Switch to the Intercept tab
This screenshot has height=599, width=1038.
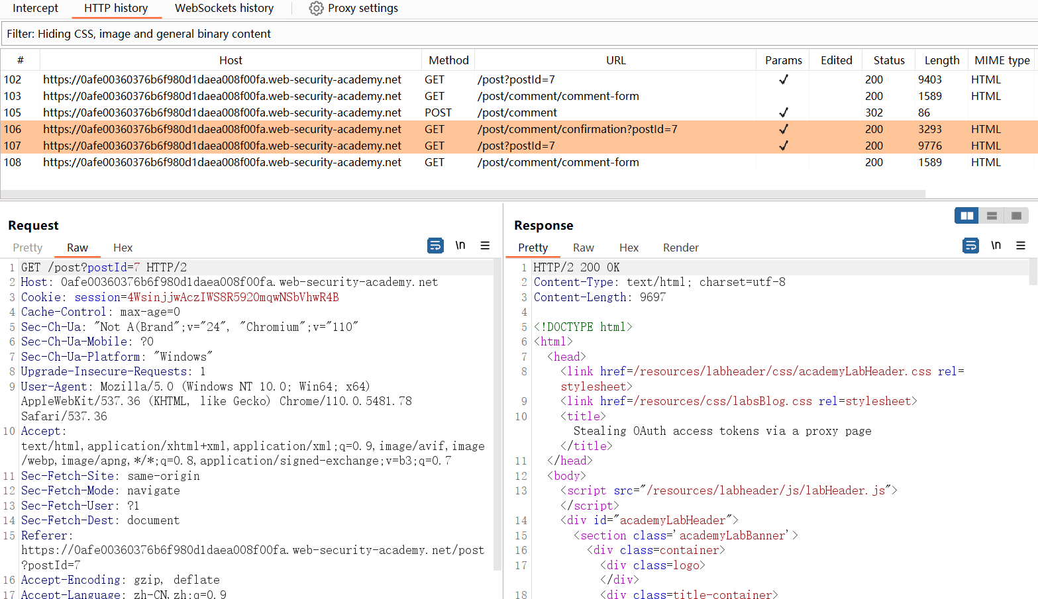tap(36, 9)
